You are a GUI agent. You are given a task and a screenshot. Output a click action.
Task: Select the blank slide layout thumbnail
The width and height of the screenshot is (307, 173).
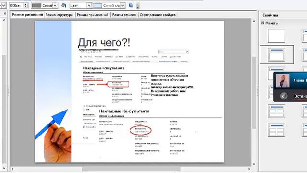[x=276, y=36]
